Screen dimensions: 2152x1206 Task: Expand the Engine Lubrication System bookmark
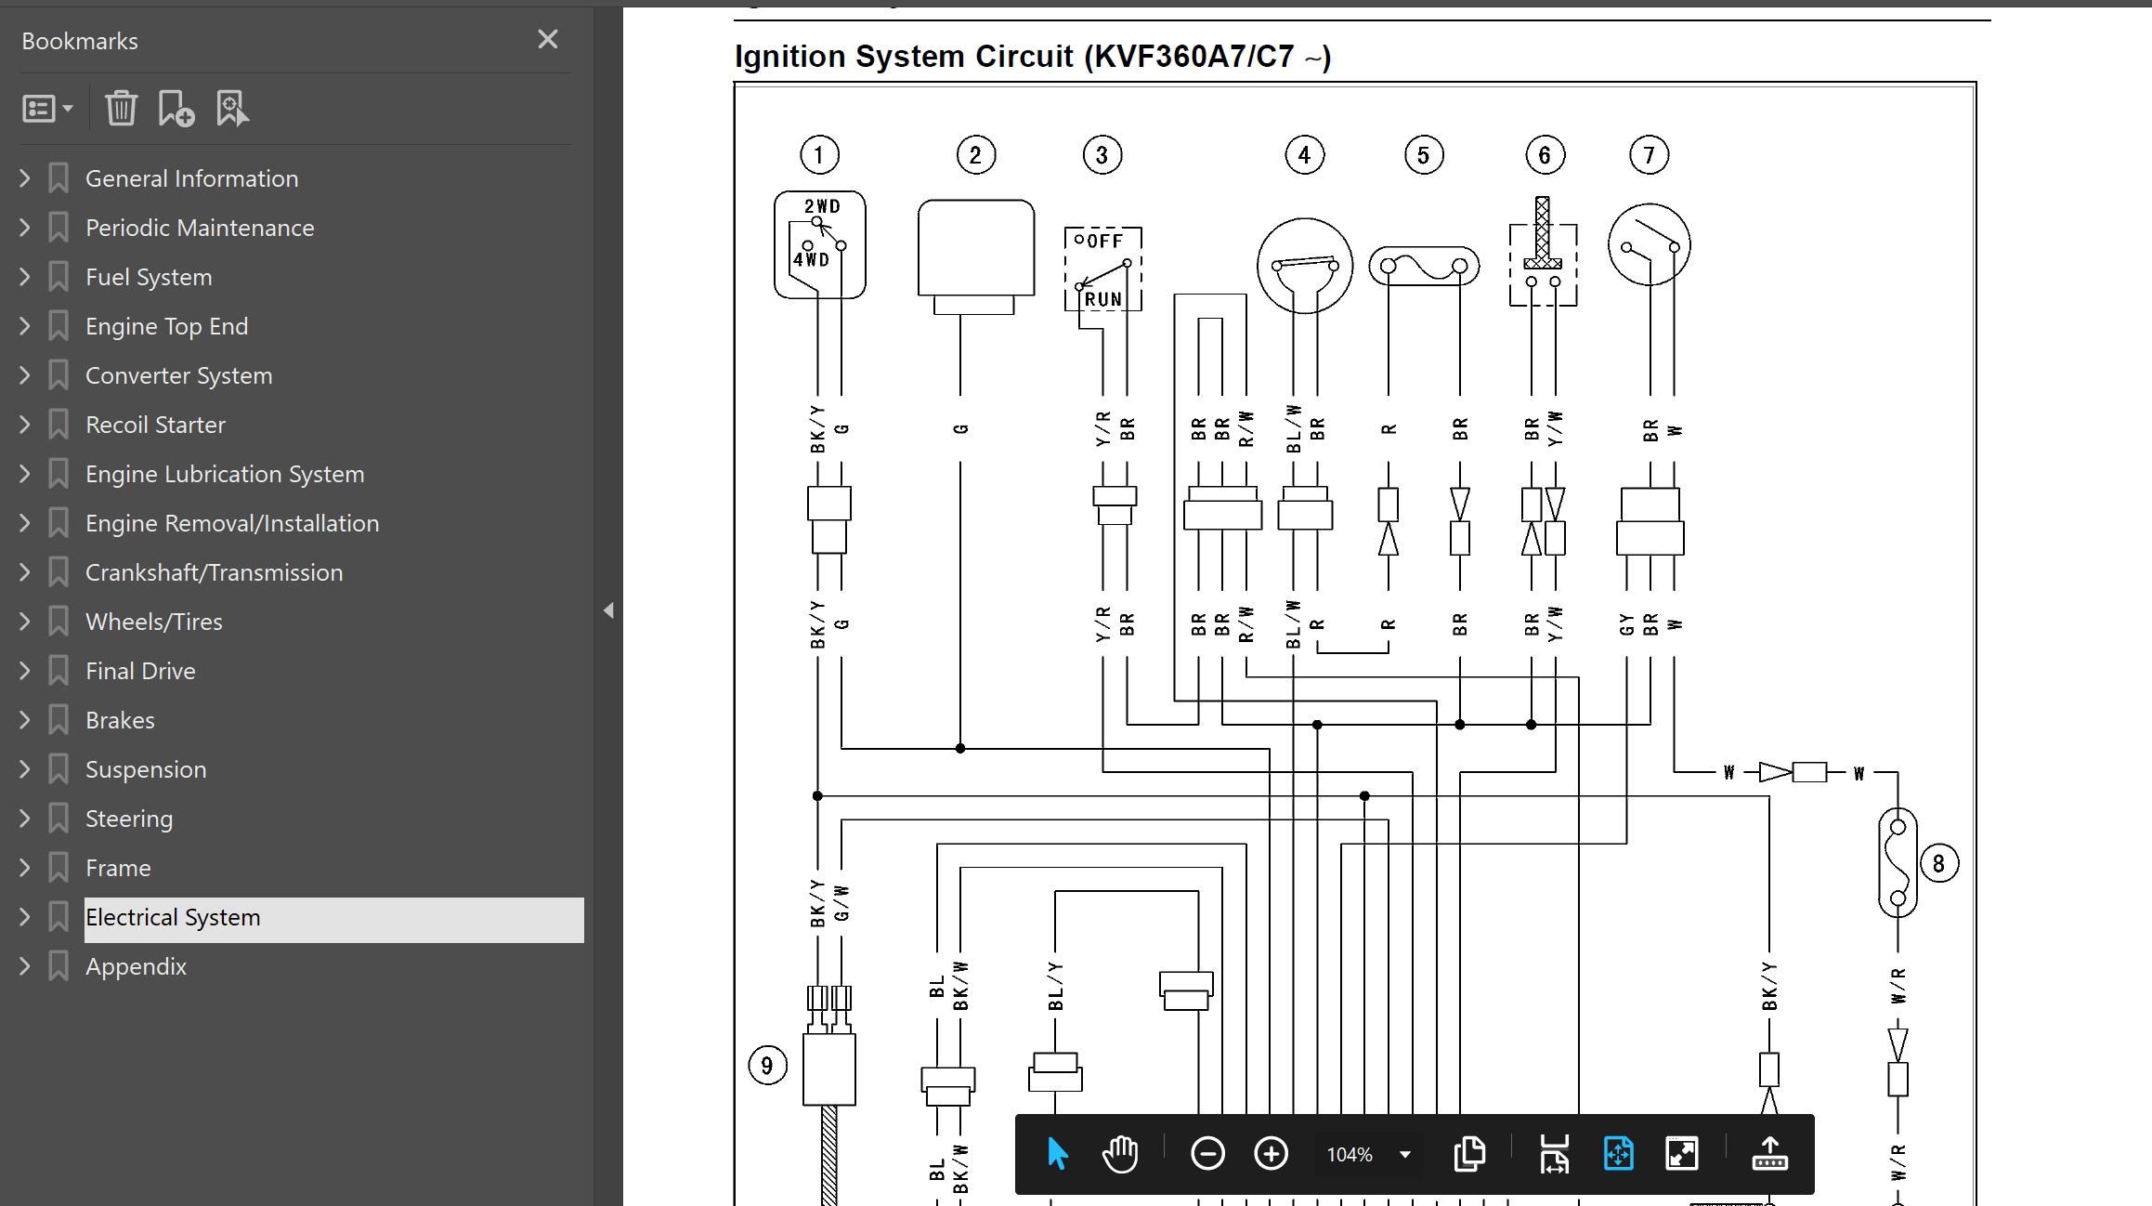25,473
